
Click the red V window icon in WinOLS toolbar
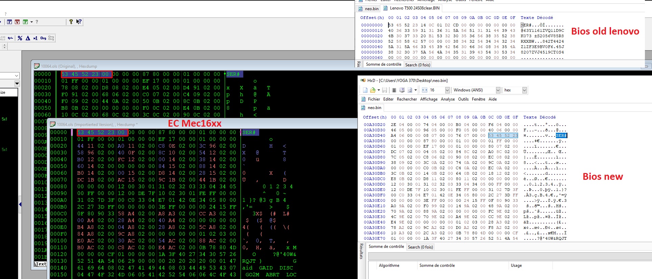(17, 22)
